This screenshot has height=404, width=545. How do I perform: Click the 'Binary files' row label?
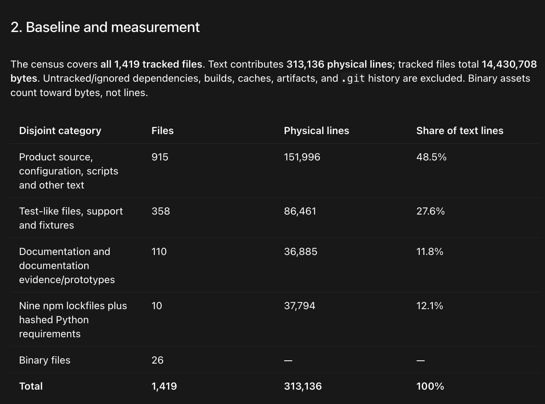pos(45,360)
